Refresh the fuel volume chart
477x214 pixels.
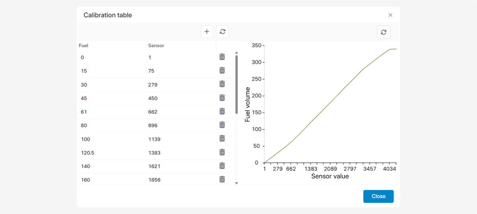pyautogui.click(x=383, y=32)
